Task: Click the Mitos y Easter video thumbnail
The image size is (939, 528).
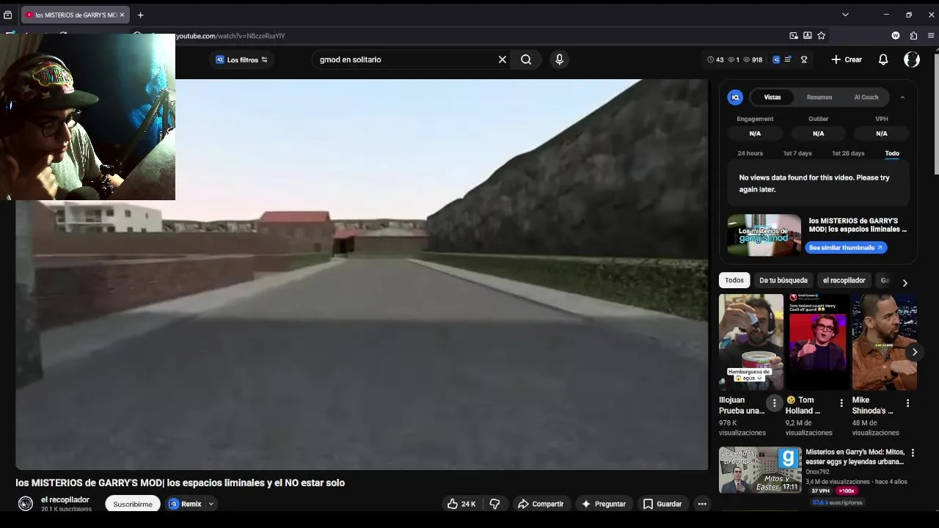Action: pos(760,470)
